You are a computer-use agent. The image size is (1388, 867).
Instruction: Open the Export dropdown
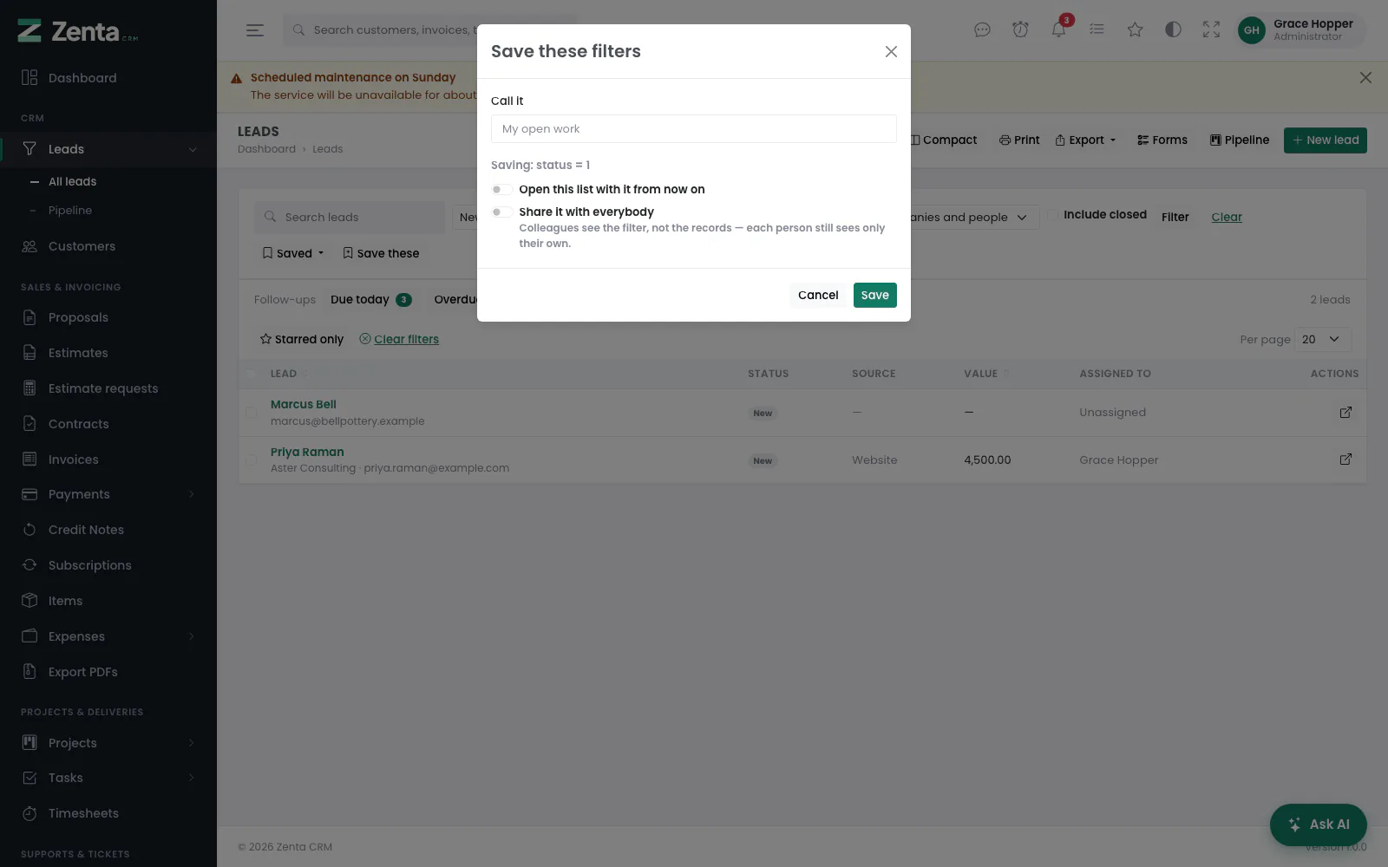1085,140
